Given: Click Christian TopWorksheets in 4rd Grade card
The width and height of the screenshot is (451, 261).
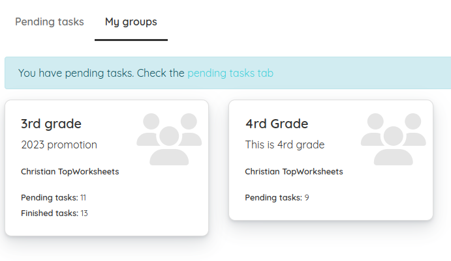Looking at the screenshot, I should click(294, 172).
